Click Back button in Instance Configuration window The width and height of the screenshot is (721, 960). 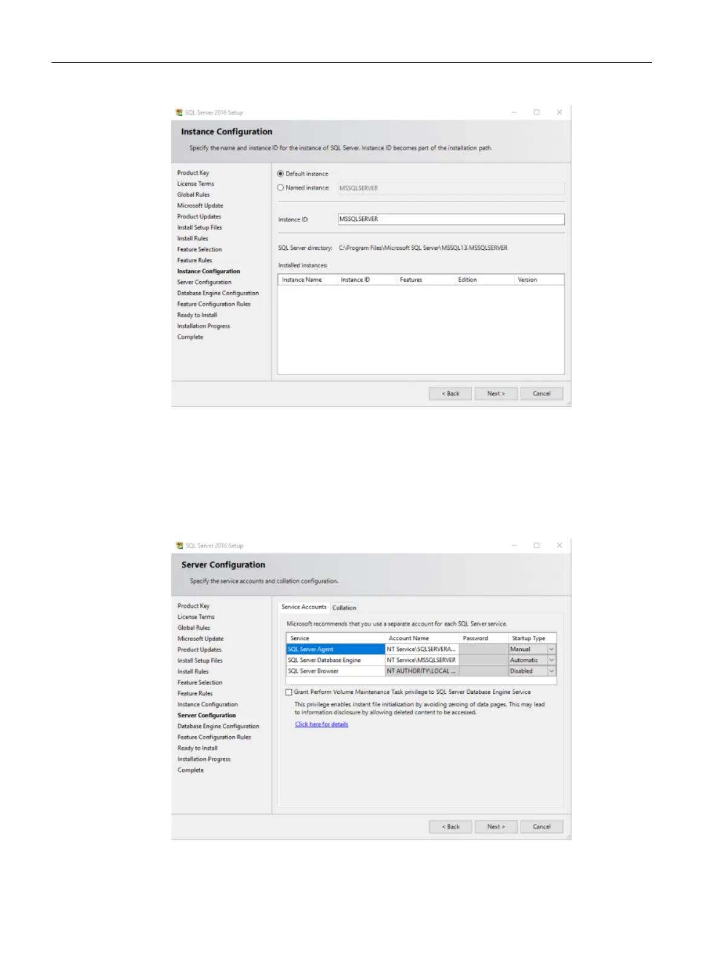[x=450, y=394]
